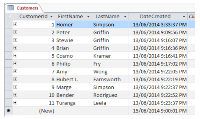Expand the Amy Wong record plus icon
200x119 pixels.
pyautogui.click(x=15, y=71)
